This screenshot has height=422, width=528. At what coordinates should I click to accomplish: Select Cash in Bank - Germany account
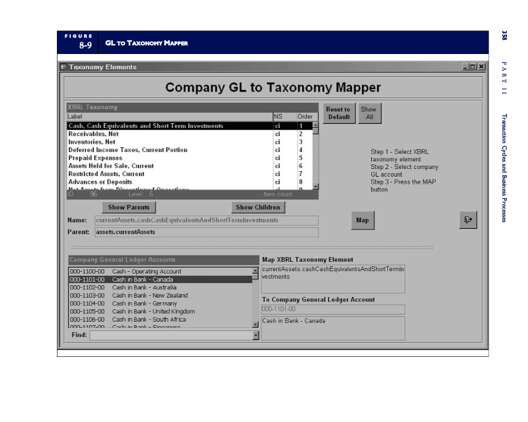pos(144,303)
